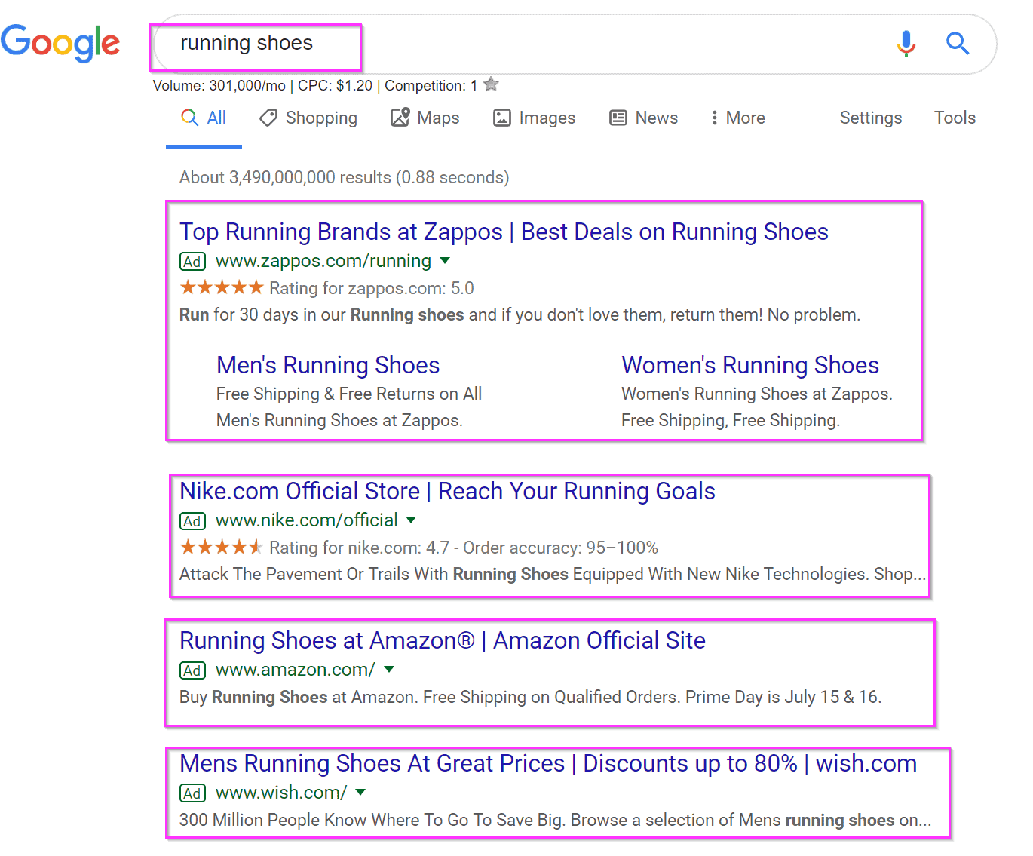Viewport: 1033px width, 856px height.
Task: Click the Ad badge next to amazon.com URL
Action: point(192,670)
